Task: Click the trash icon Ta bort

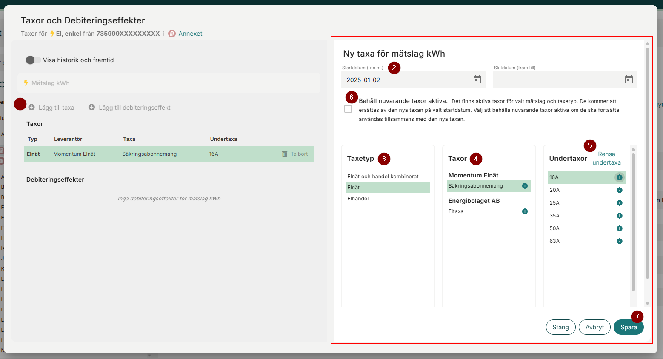Action: coord(285,154)
